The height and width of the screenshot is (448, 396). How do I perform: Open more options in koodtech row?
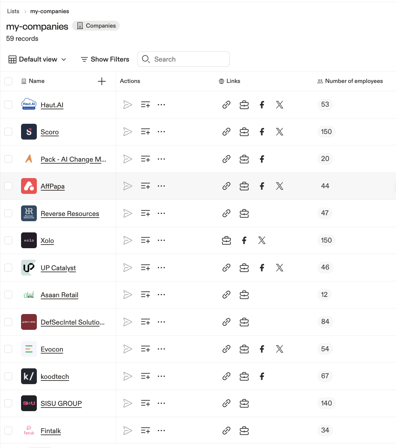tap(161, 376)
